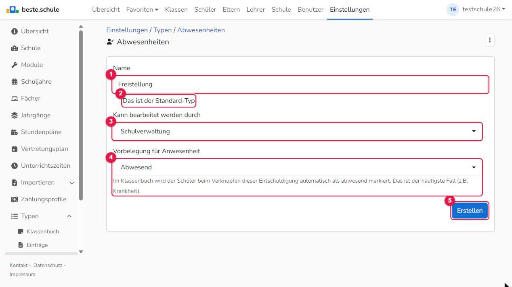Switch to Eltern in top navigation

(231, 10)
